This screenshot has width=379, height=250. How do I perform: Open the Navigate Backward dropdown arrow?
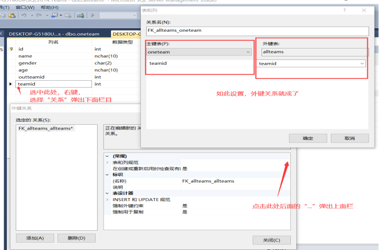[x=60, y=15]
